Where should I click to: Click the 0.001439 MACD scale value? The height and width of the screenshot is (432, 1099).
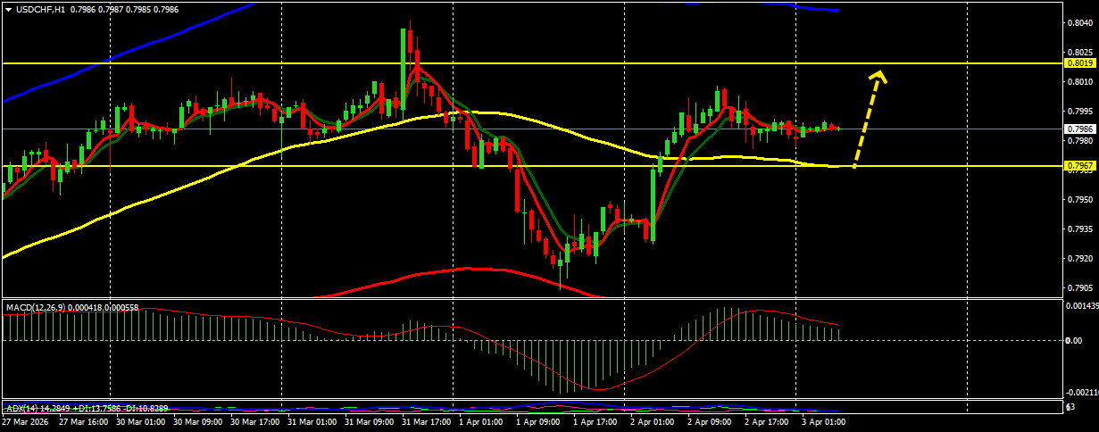pyautogui.click(x=1082, y=306)
